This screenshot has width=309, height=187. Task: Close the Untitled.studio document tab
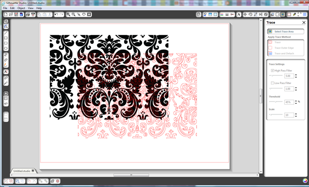pos(33,171)
